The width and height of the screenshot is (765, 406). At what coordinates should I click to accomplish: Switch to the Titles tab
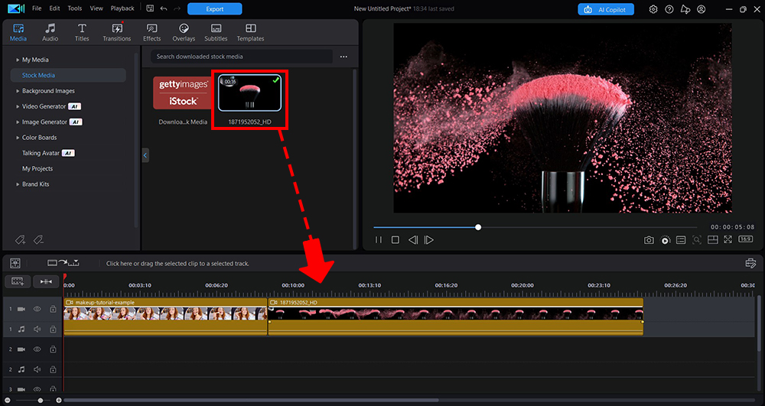81,32
